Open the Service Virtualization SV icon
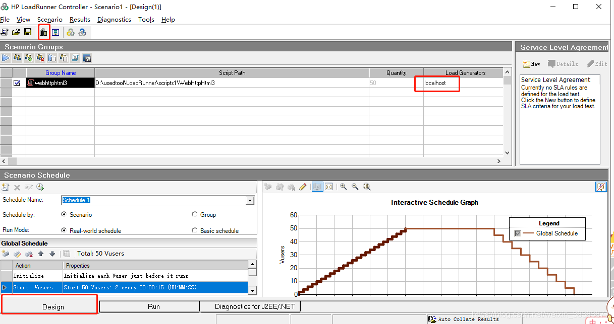 (87, 58)
